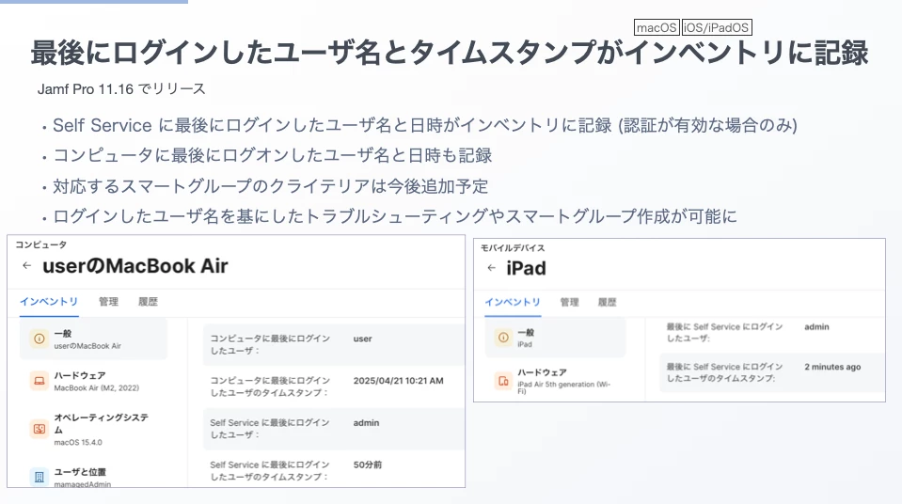Screen dimensions: 902x504
Task: Click label 'Self Service に最後にログインしたユーザ：' in computer panel
Action: [x=270, y=429]
